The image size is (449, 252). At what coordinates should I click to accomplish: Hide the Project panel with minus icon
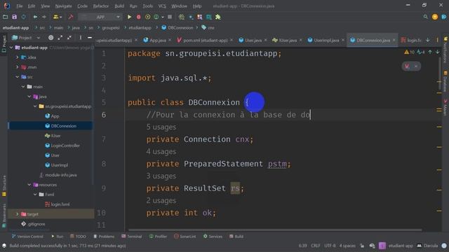point(90,38)
